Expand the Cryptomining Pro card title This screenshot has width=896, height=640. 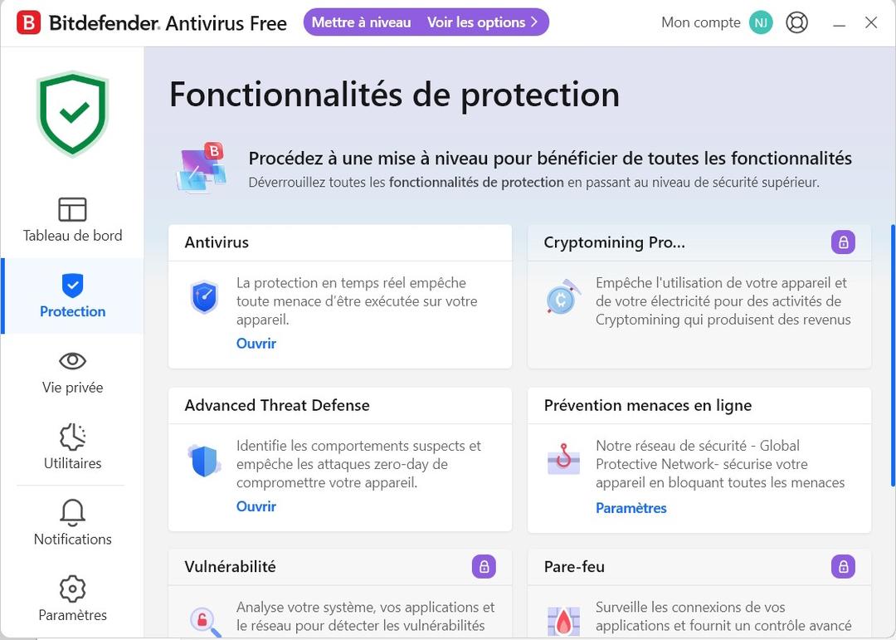tap(613, 242)
